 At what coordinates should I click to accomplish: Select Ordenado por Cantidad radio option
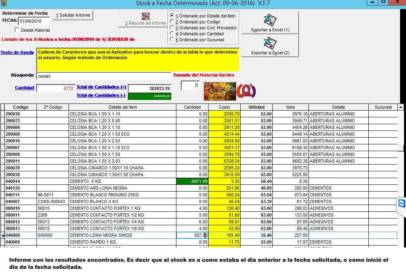click(x=172, y=33)
